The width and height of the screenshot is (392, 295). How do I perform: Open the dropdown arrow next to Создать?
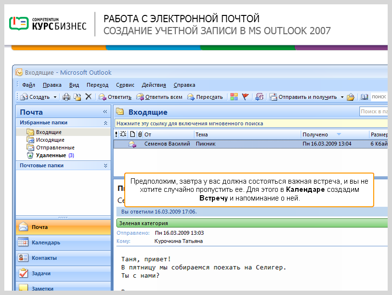tap(55, 97)
